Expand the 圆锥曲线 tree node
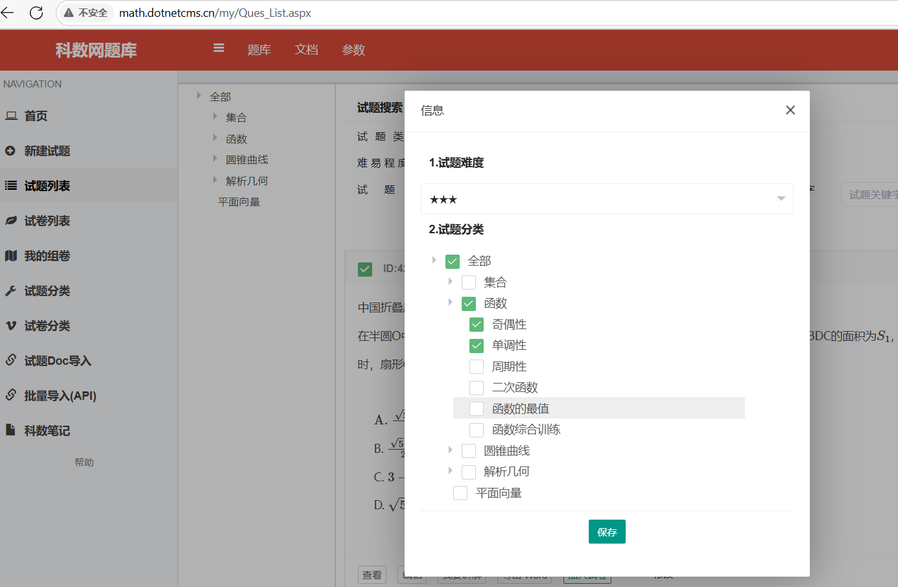898x587 pixels. (x=451, y=450)
